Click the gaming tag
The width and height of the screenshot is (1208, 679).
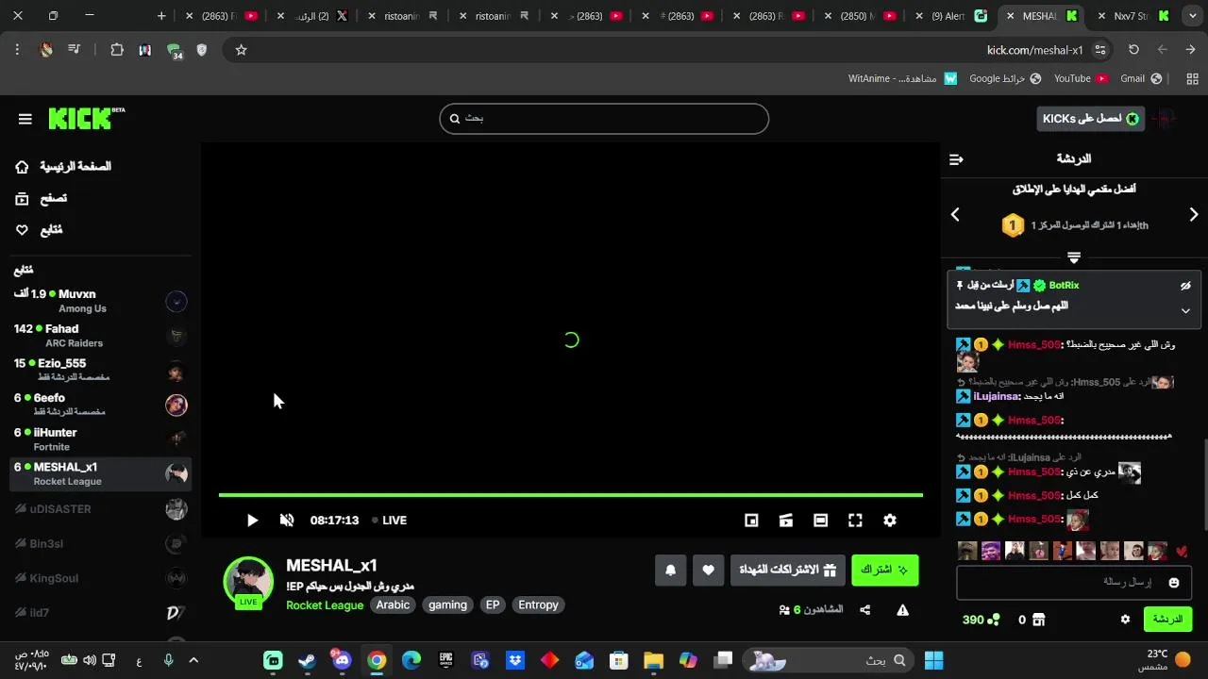(x=447, y=605)
